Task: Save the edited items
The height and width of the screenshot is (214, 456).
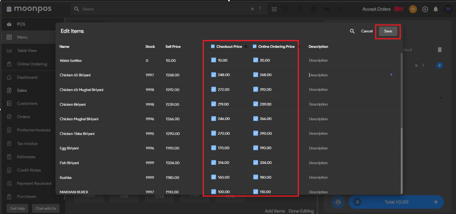Action: [388, 31]
